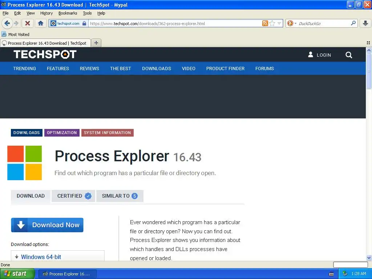Open the Windows start button
372x279 pixels.
17,274
